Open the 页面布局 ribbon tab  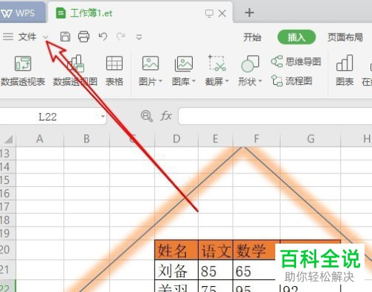click(345, 37)
